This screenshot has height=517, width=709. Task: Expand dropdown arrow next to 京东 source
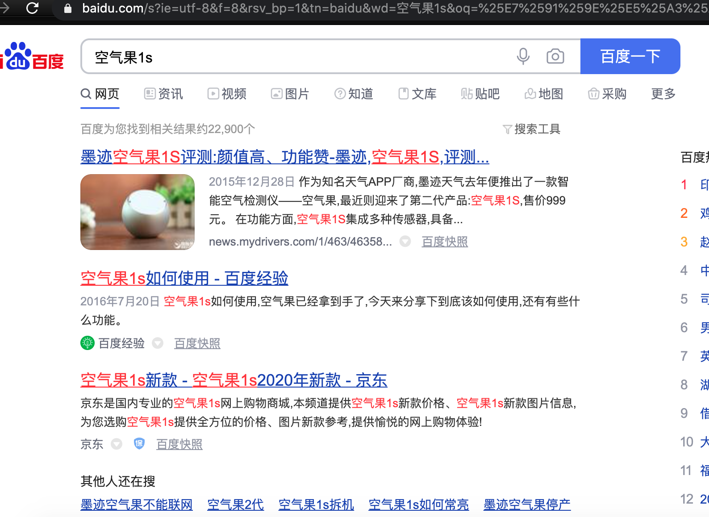[x=117, y=444]
